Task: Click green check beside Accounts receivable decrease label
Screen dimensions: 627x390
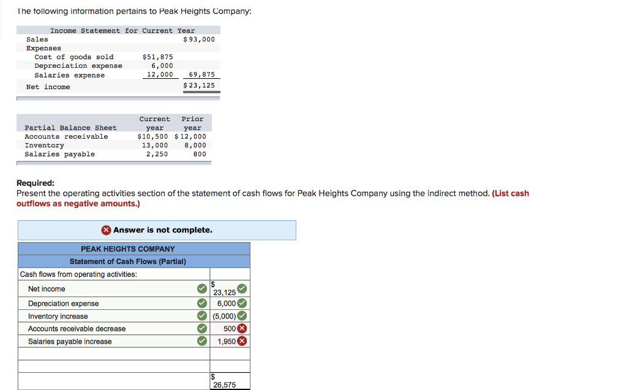Action: 202,328
